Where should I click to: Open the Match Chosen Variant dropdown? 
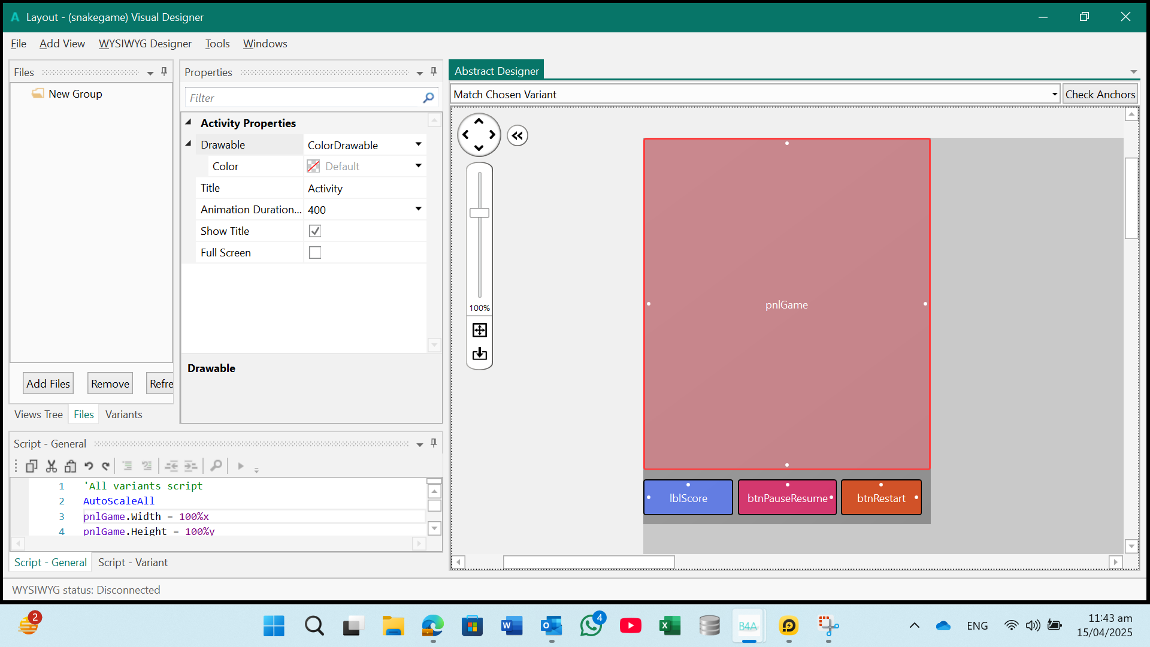point(1054,93)
